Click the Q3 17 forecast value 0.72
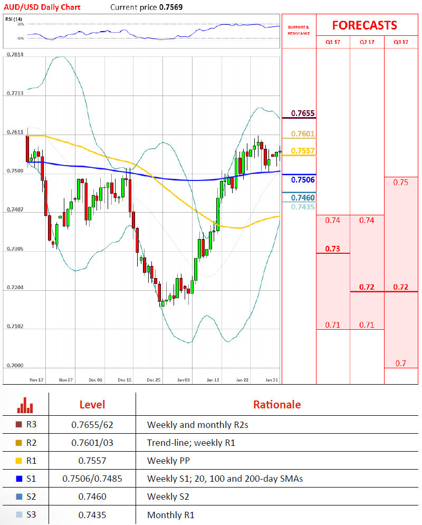 click(x=400, y=287)
